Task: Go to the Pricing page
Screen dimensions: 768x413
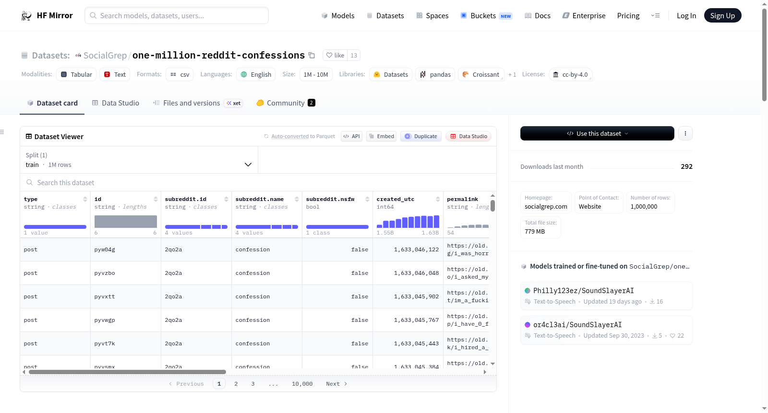Action: click(628, 16)
